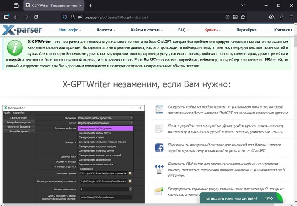
Task: Open the Firefox hamburger menu
Action: (x=291, y=17)
